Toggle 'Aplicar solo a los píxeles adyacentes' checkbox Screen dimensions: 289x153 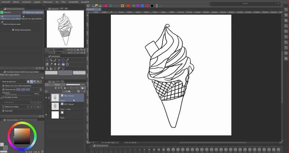4,86
